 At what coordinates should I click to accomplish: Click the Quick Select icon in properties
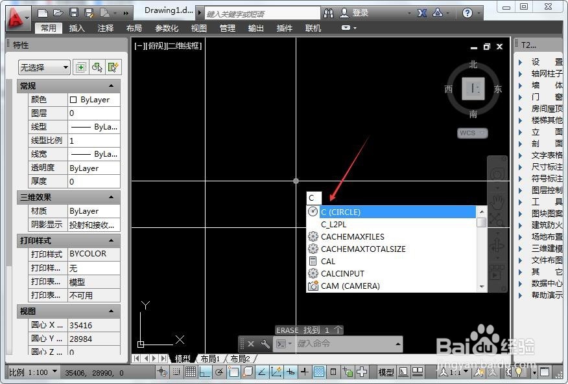(113, 67)
